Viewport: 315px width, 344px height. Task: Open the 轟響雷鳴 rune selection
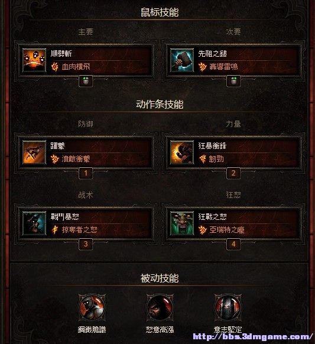point(218,67)
